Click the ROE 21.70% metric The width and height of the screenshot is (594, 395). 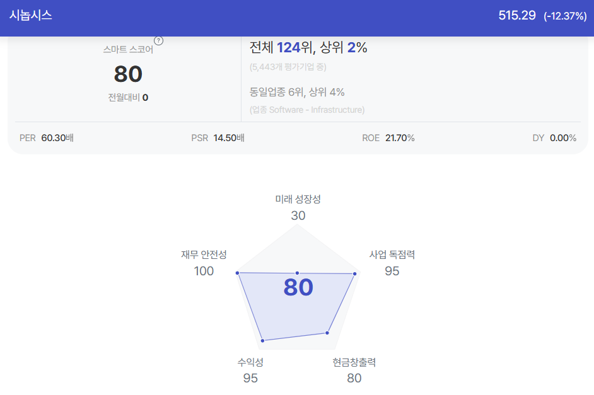pos(388,138)
